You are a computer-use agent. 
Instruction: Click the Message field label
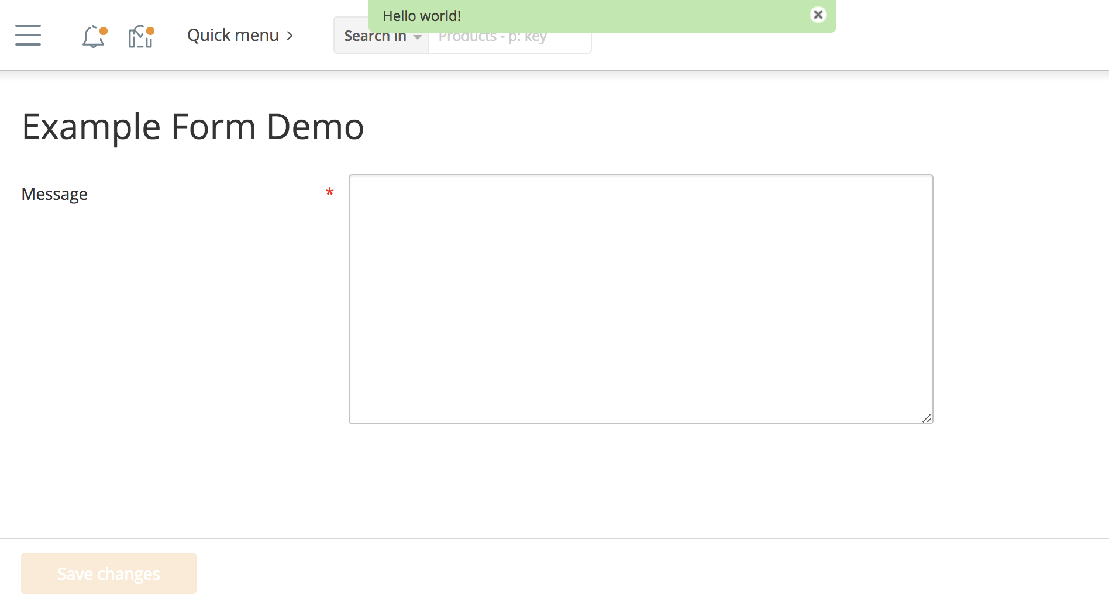54,194
